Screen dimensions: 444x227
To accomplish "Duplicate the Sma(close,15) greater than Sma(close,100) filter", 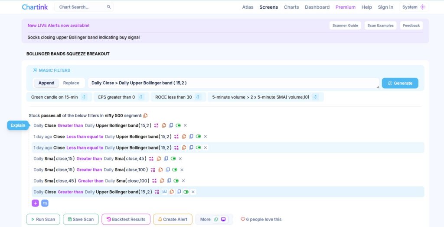I will coord(167,170).
